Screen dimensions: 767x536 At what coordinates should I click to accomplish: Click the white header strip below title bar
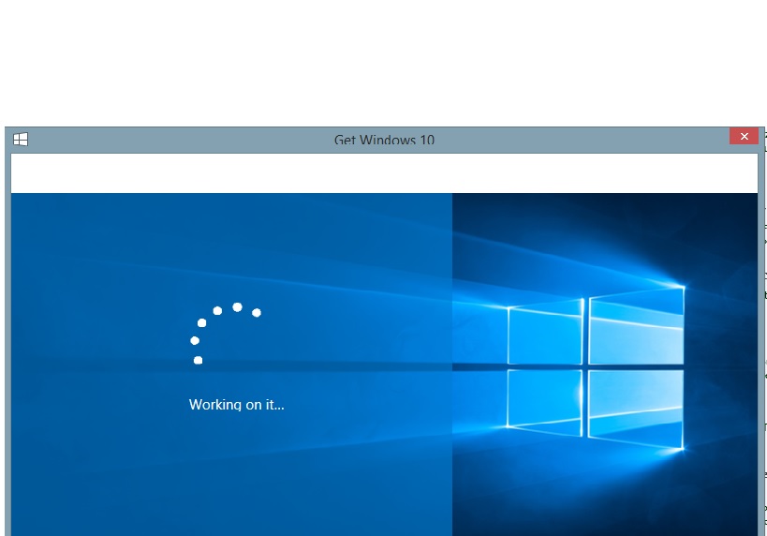[x=384, y=173]
